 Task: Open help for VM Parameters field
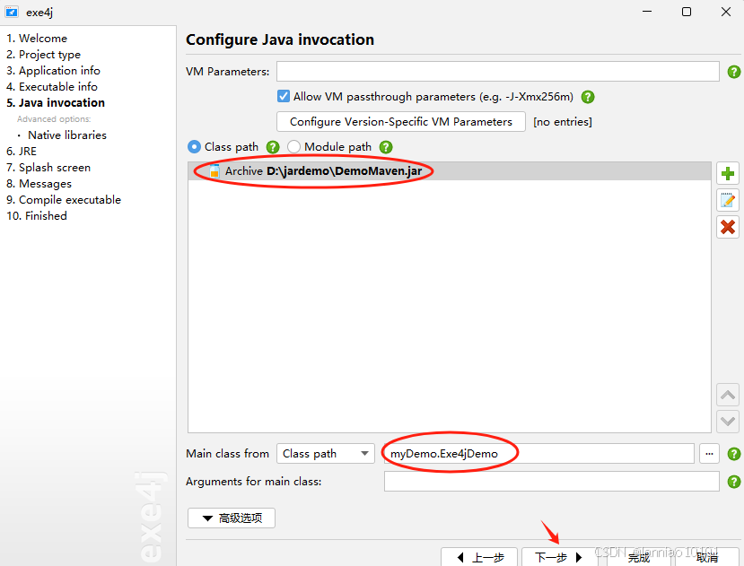(x=733, y=72)
